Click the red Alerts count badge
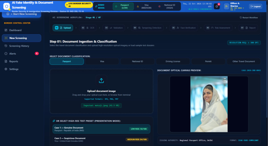This screenshot has height=146, width=268. [37, 54]
